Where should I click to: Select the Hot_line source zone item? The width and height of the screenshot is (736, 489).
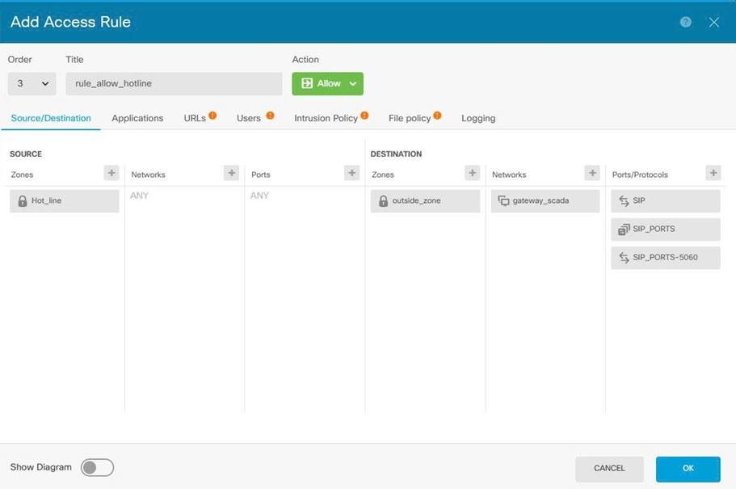tap(65, 200)
